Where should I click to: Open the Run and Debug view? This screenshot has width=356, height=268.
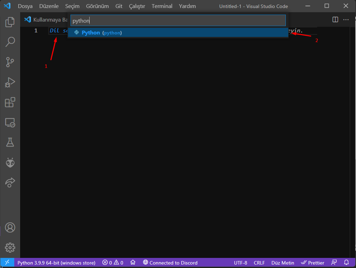coord(10,82)
